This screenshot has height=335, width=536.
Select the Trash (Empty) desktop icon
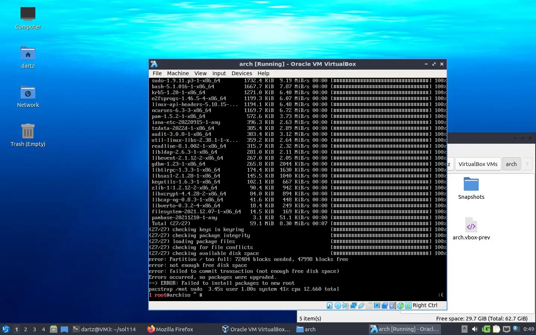(x=28, y=135)
